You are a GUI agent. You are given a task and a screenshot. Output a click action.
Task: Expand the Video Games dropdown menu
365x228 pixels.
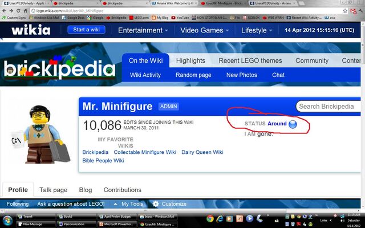(x=204, y=30)
